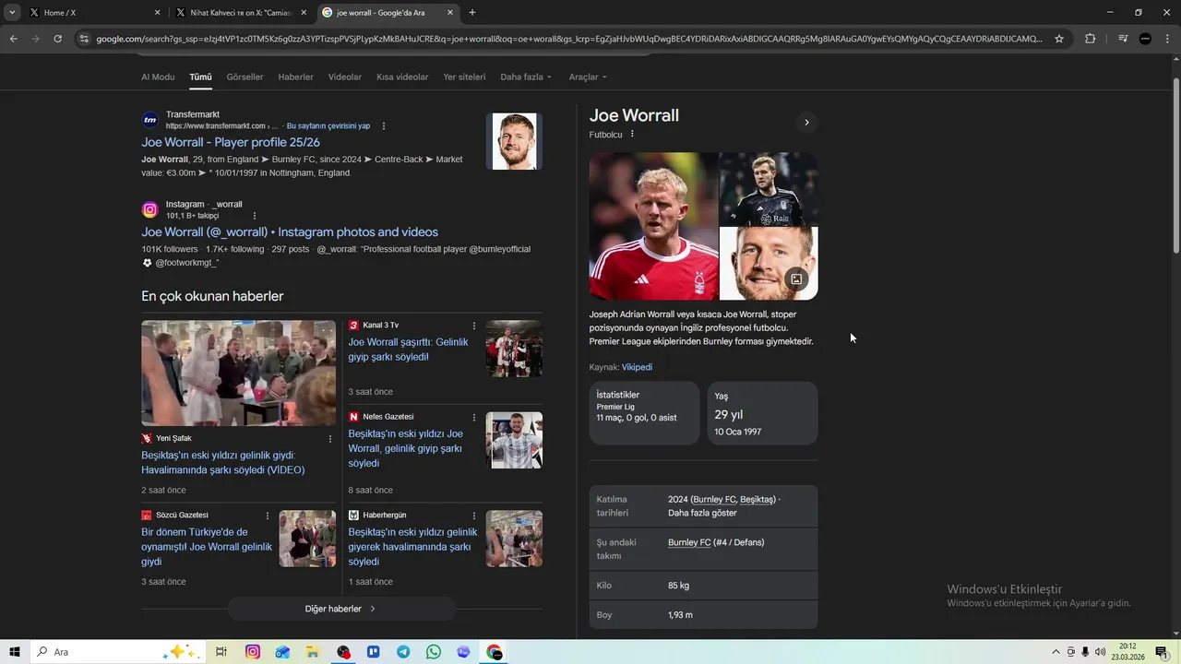Click the address bar URL field
The image size is (1181, 664).
569,39
